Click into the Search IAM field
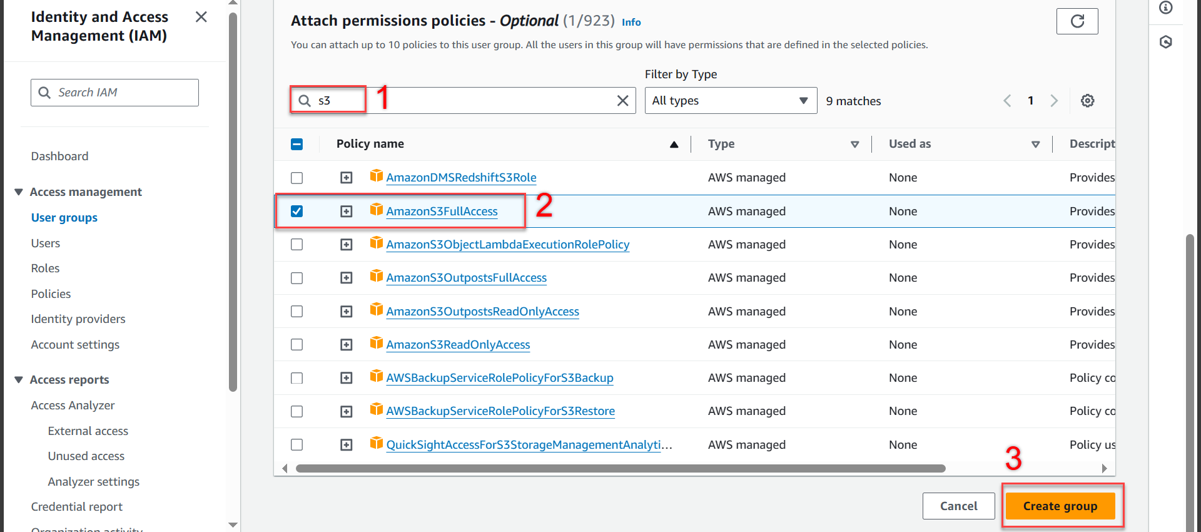 [x=114, y=93]
